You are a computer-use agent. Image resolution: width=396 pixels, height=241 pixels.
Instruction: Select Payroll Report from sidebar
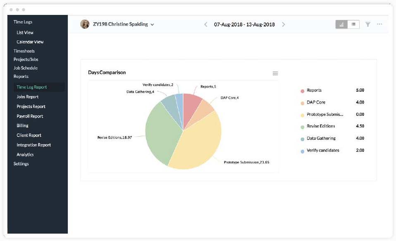30,116
